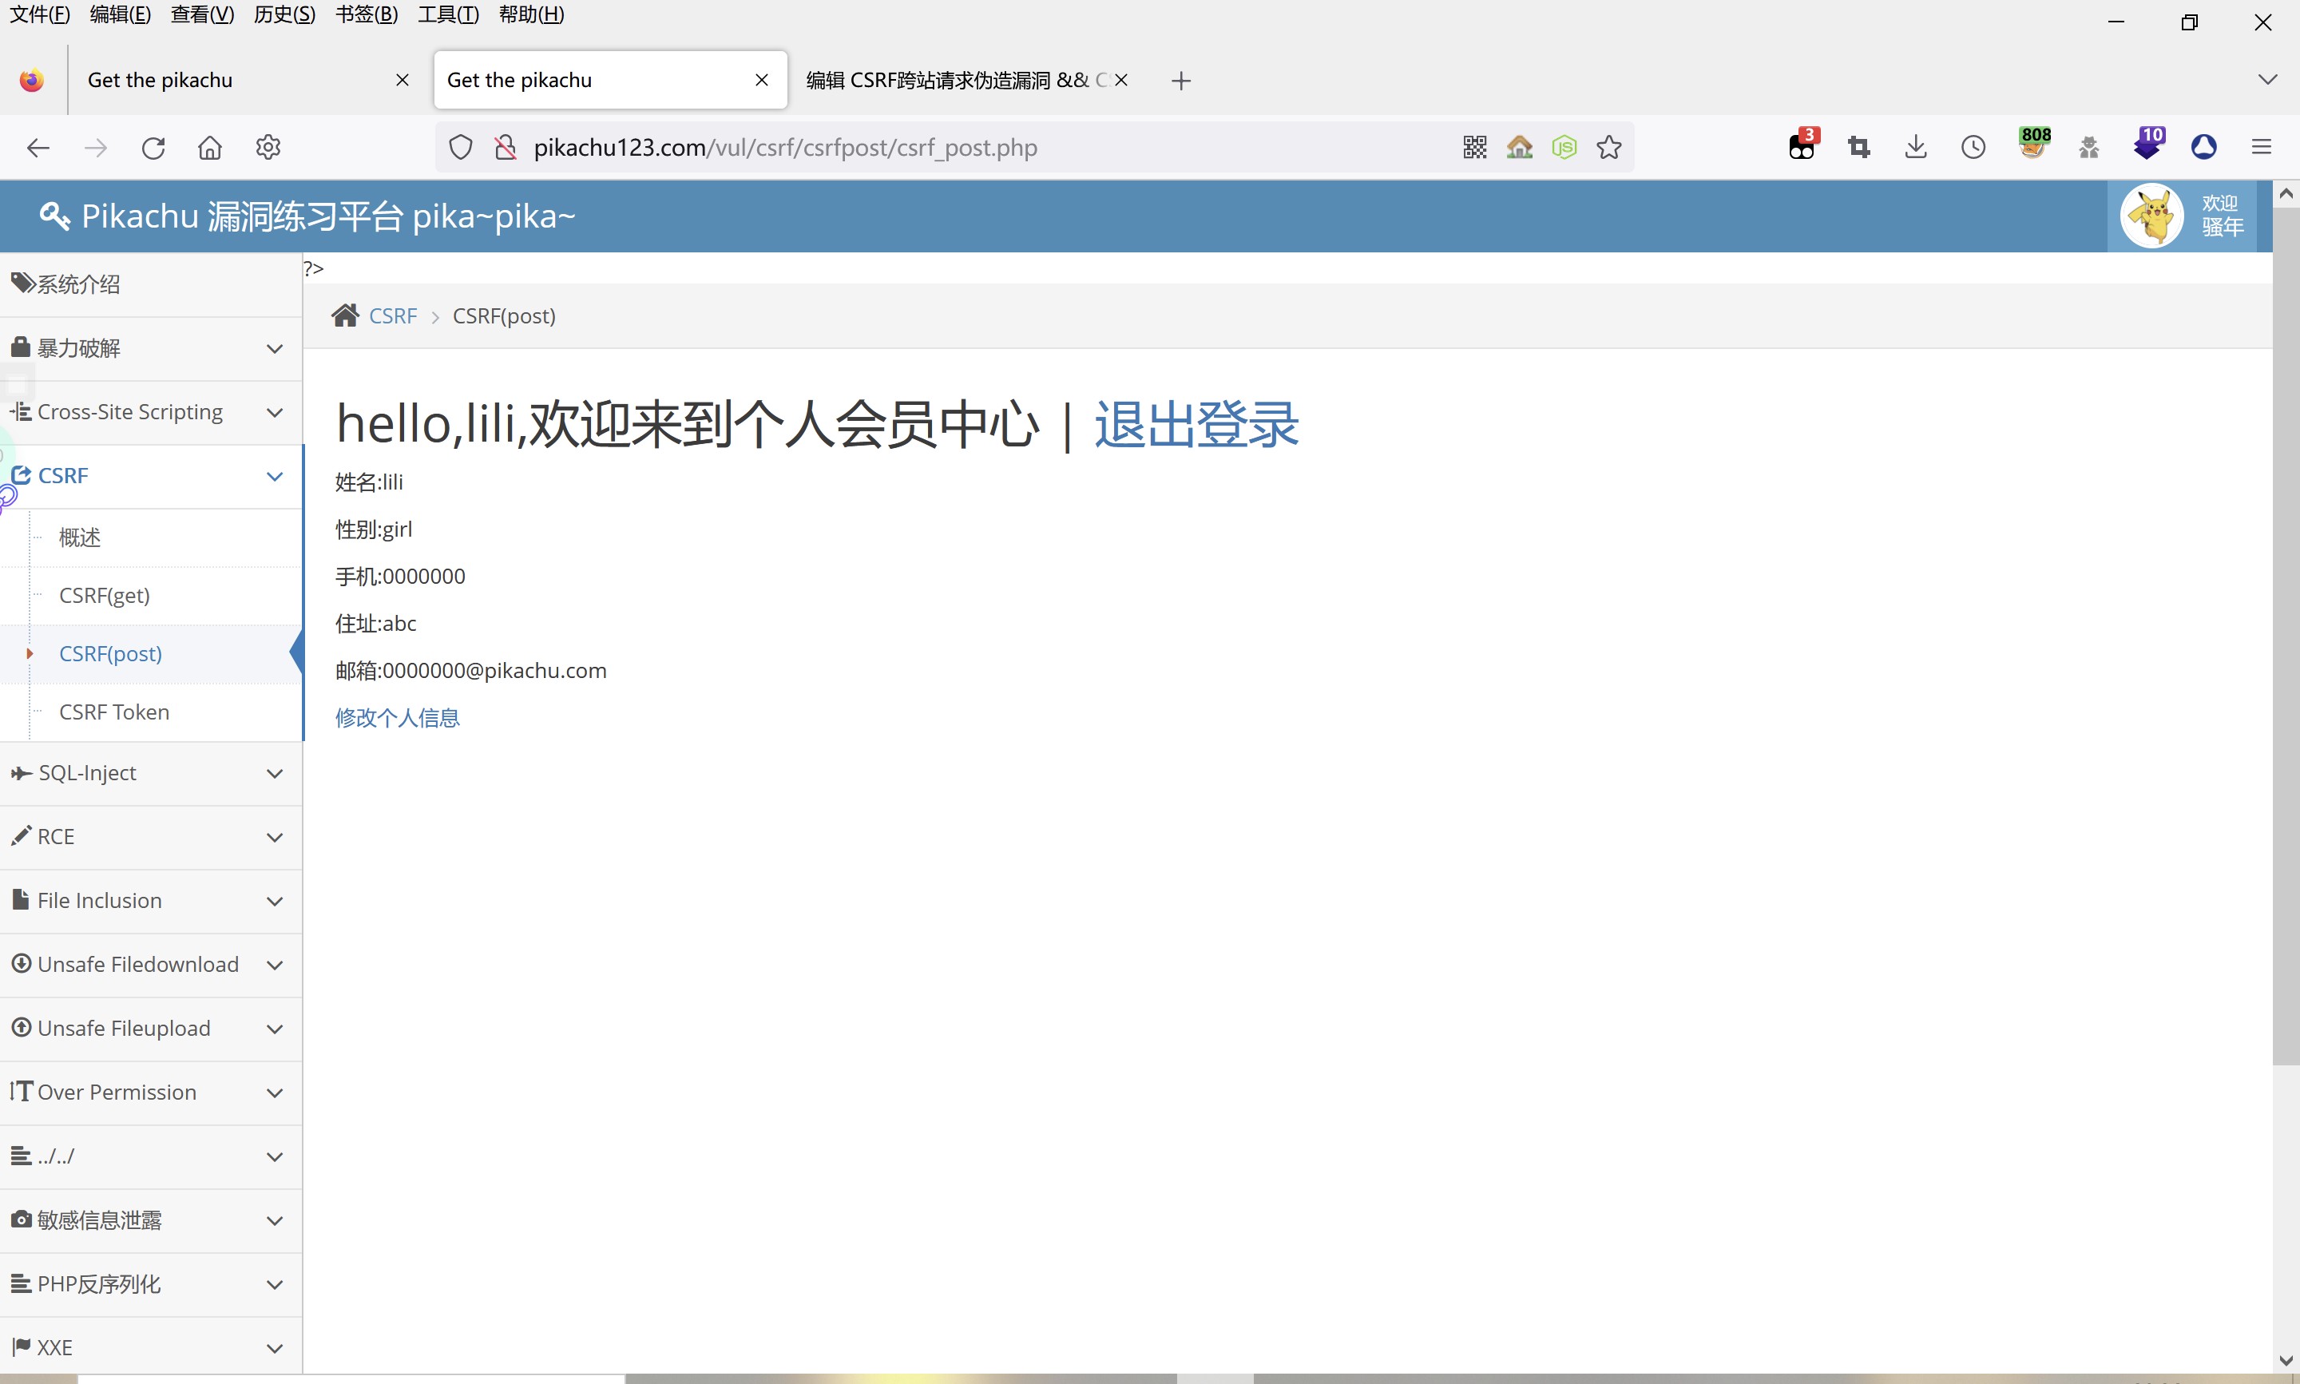This screenshot has height=1384, width=2300.
Task: Click the home page icon in toolbar
Action: [x=210, y=148]
